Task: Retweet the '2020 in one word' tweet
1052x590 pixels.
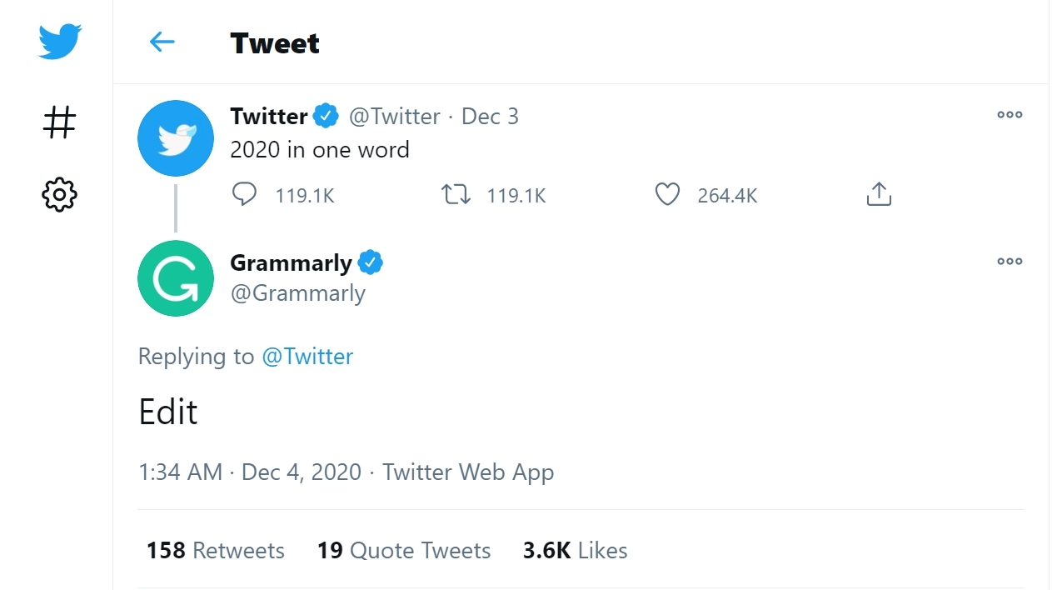Action: [x=456, y=195]
